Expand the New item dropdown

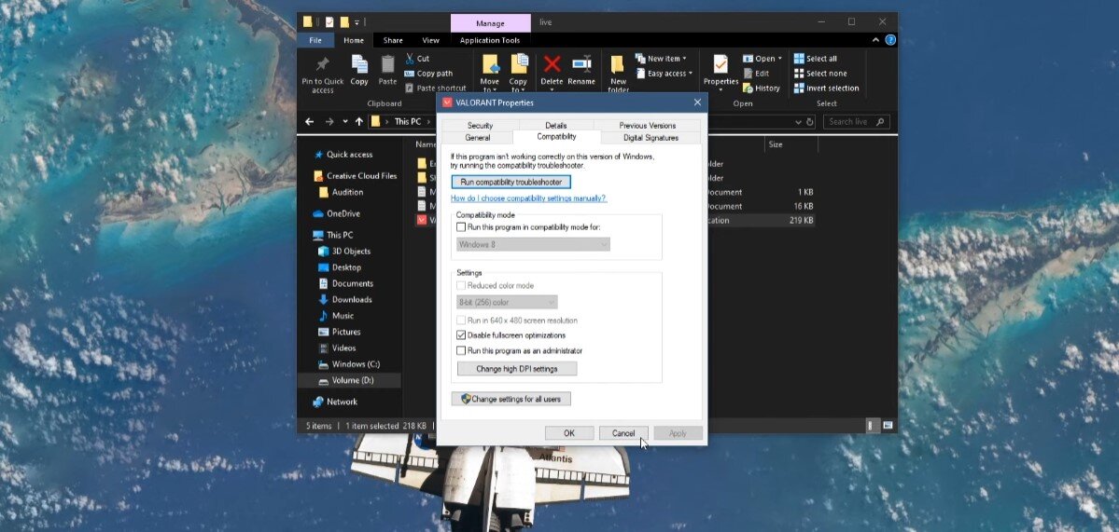(664, 59)
